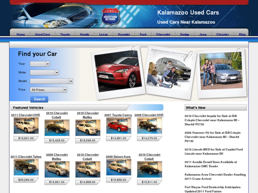
Task: Read the 2010 Chevrolet Impala Stock# P5730 article
Action: (x=212, y=120)
